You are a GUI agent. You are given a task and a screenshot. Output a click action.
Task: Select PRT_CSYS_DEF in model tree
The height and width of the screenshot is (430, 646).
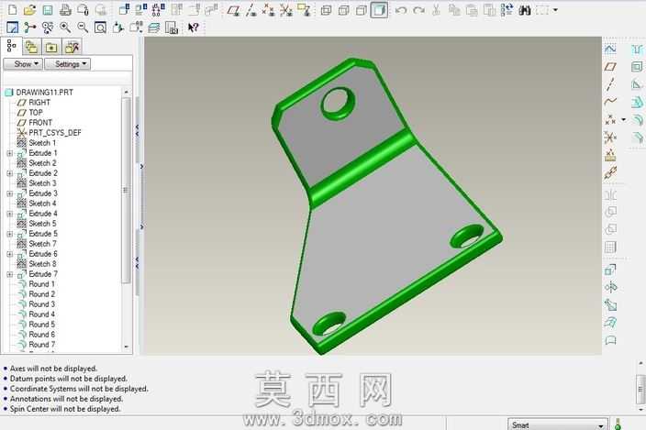49,133
